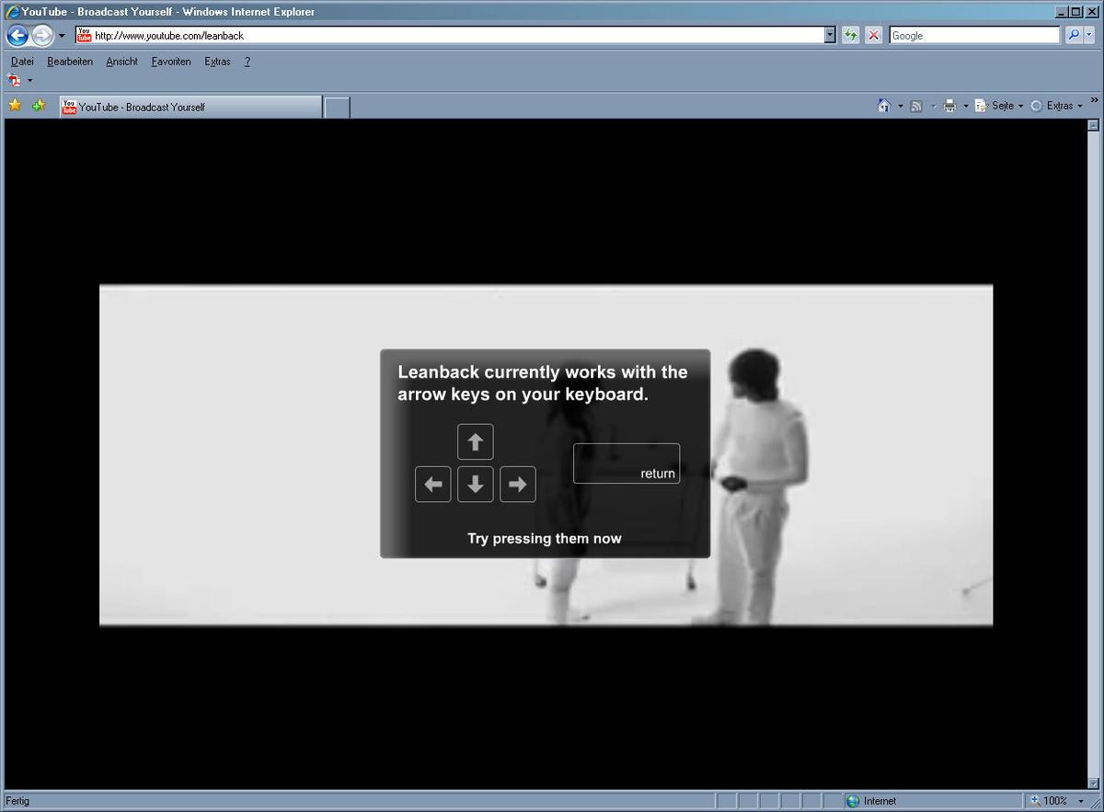Expand the PDF toolbar dropdown arrow
1104x812 pixels.
coord(29,81)
